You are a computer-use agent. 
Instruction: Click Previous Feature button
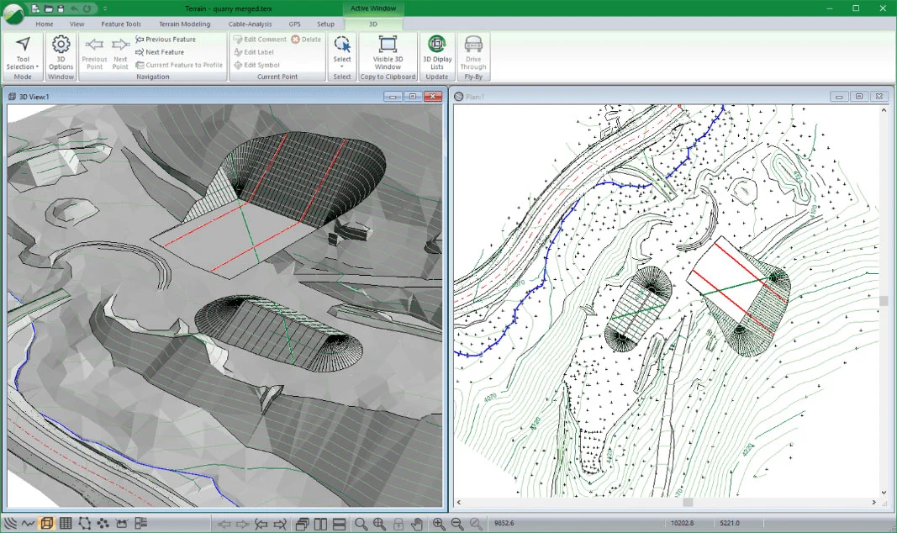click(170, 40)
